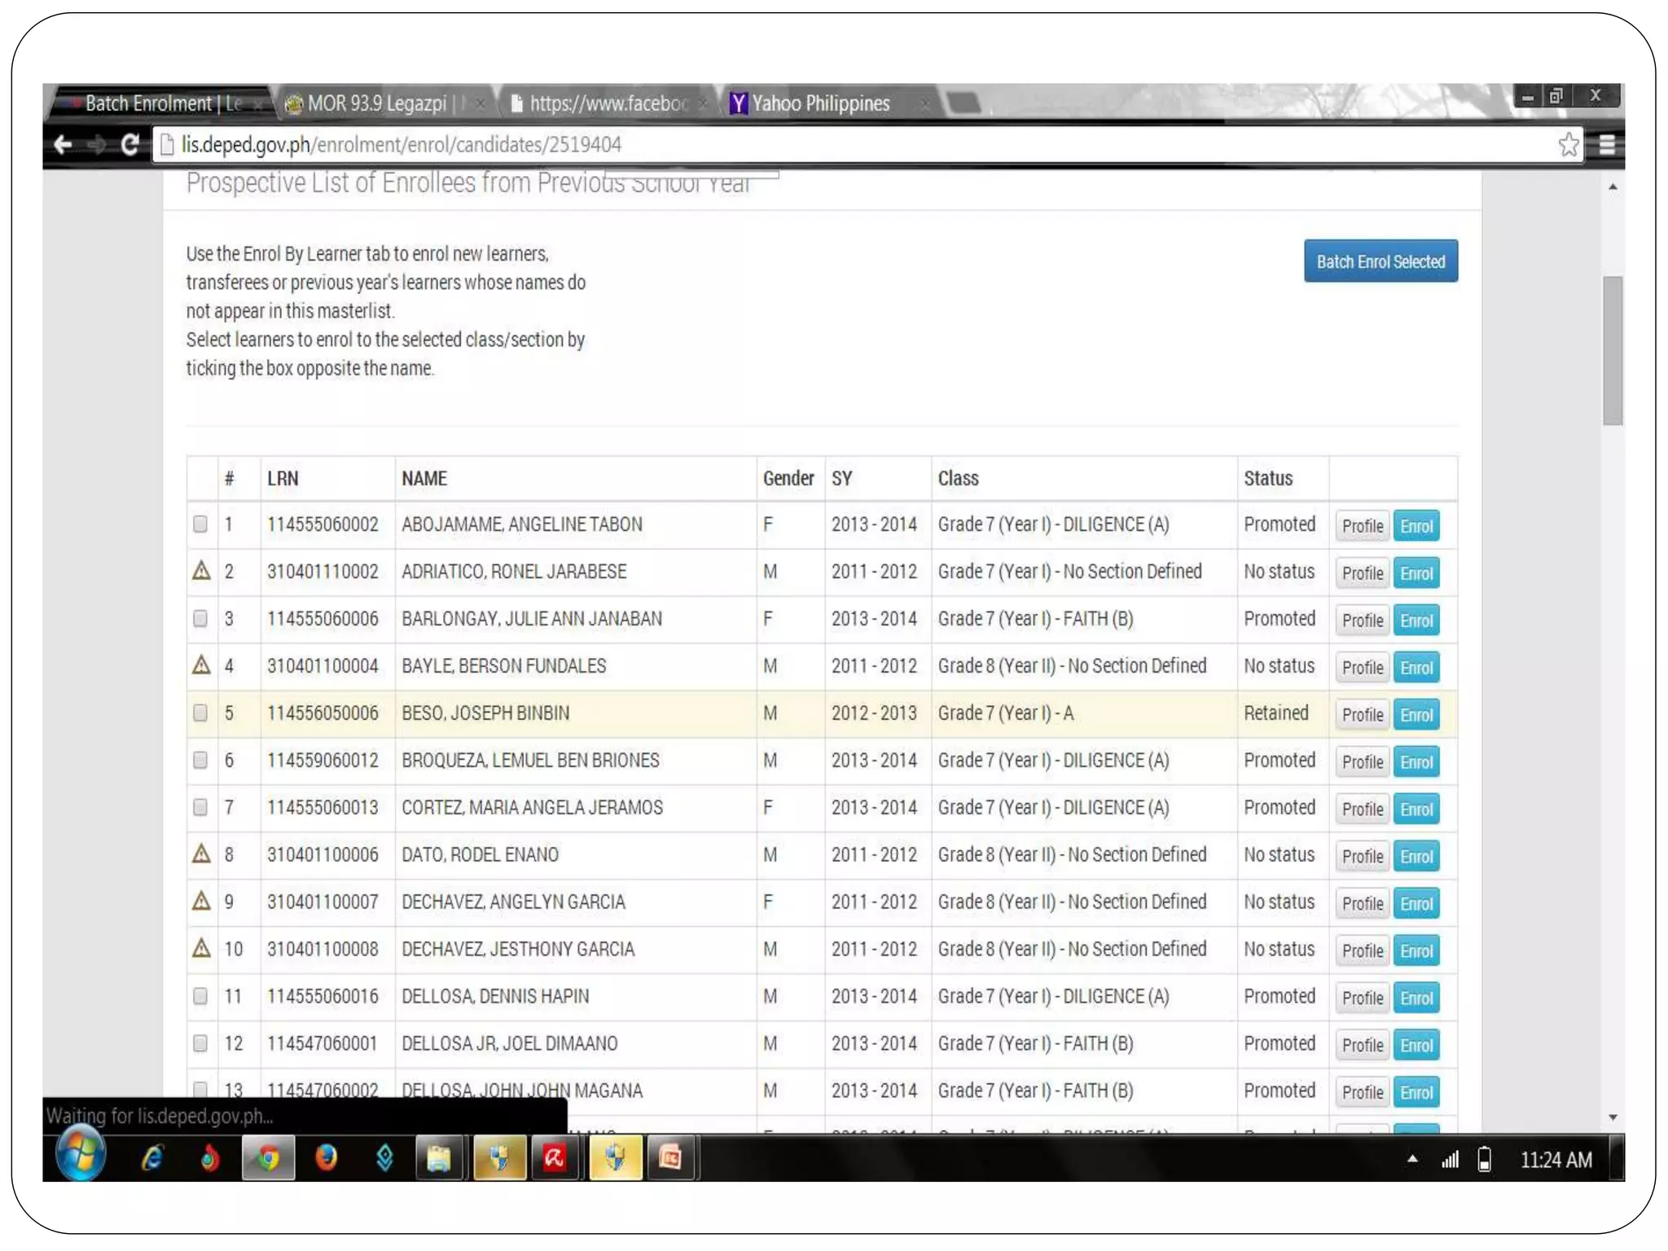The height and width of the screenshot is (1251, 1668).
Task: Click warning triangle for ADRIATICO, RONEL JARABESE
Action: click(201, 571)
